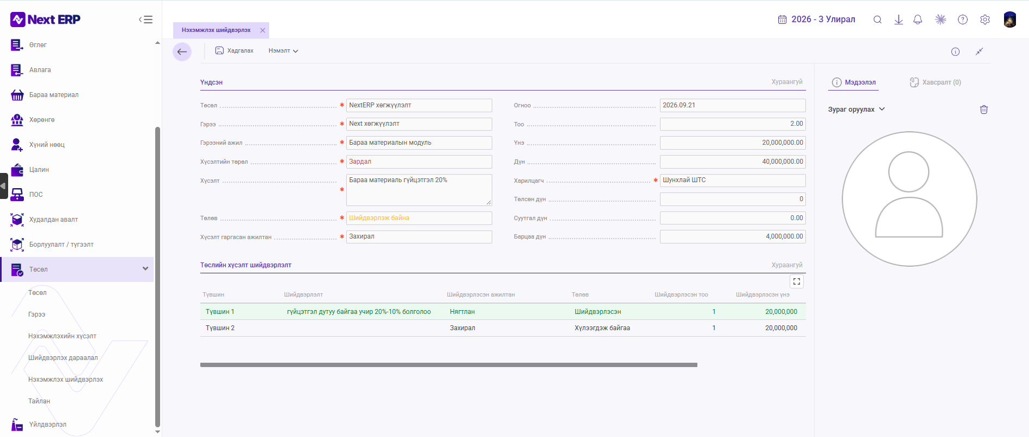
Task: Open the search icon in header
Action: tap(877, 20)
